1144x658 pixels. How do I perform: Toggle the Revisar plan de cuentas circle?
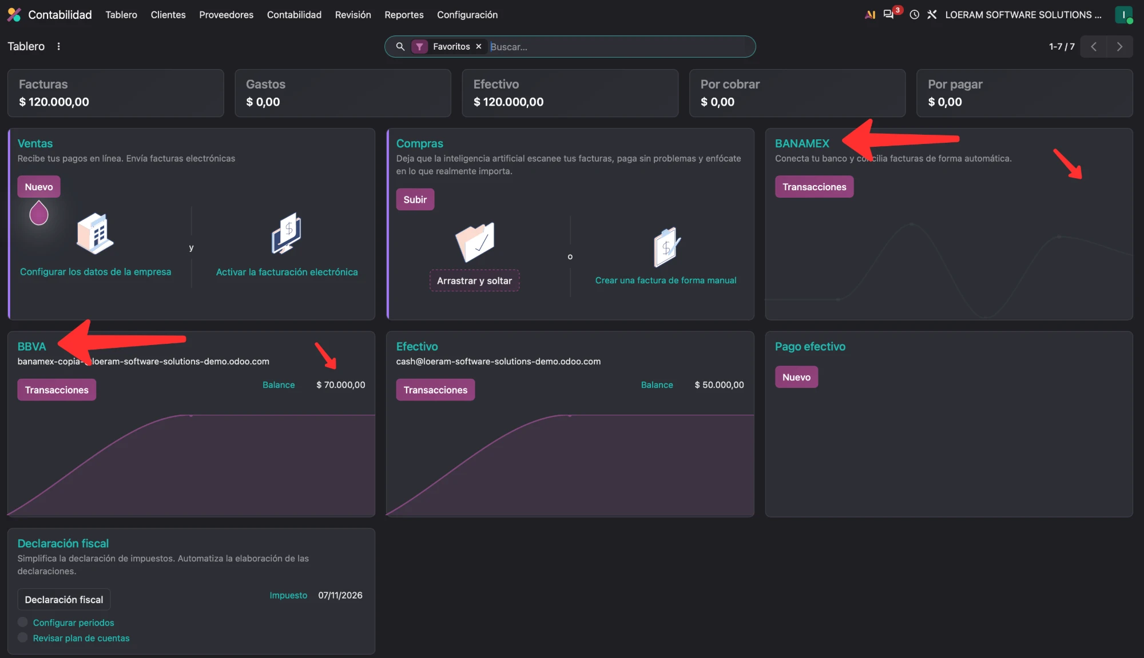tap(22, 637)
